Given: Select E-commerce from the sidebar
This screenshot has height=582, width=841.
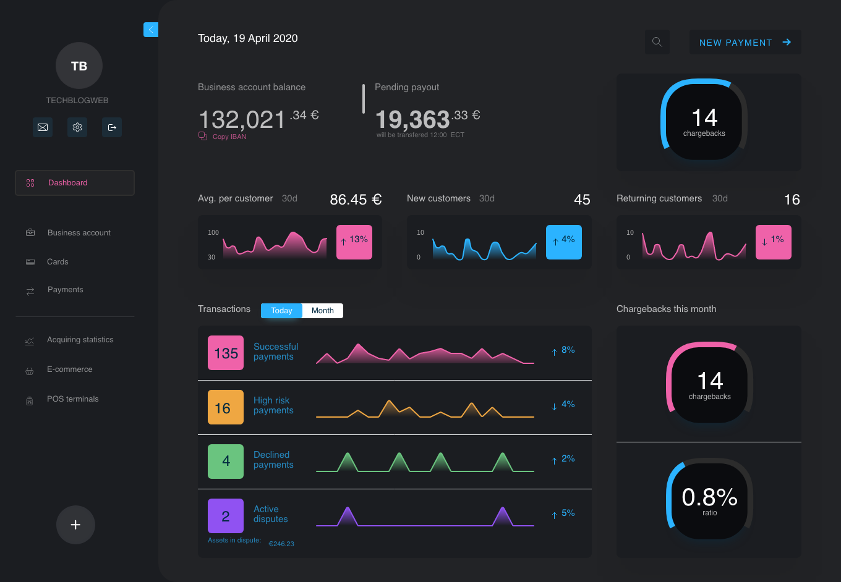Looking at the screenshot, I should tap(69, 369).
